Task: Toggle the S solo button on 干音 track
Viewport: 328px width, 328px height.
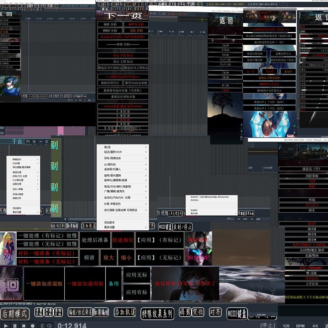Action: pos(34,142)
